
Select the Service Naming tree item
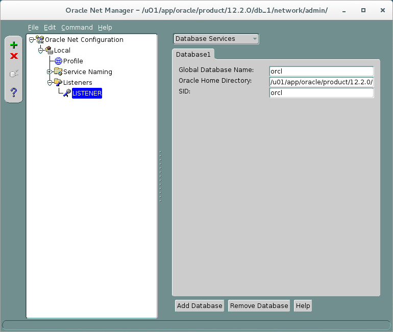(87, 72)
